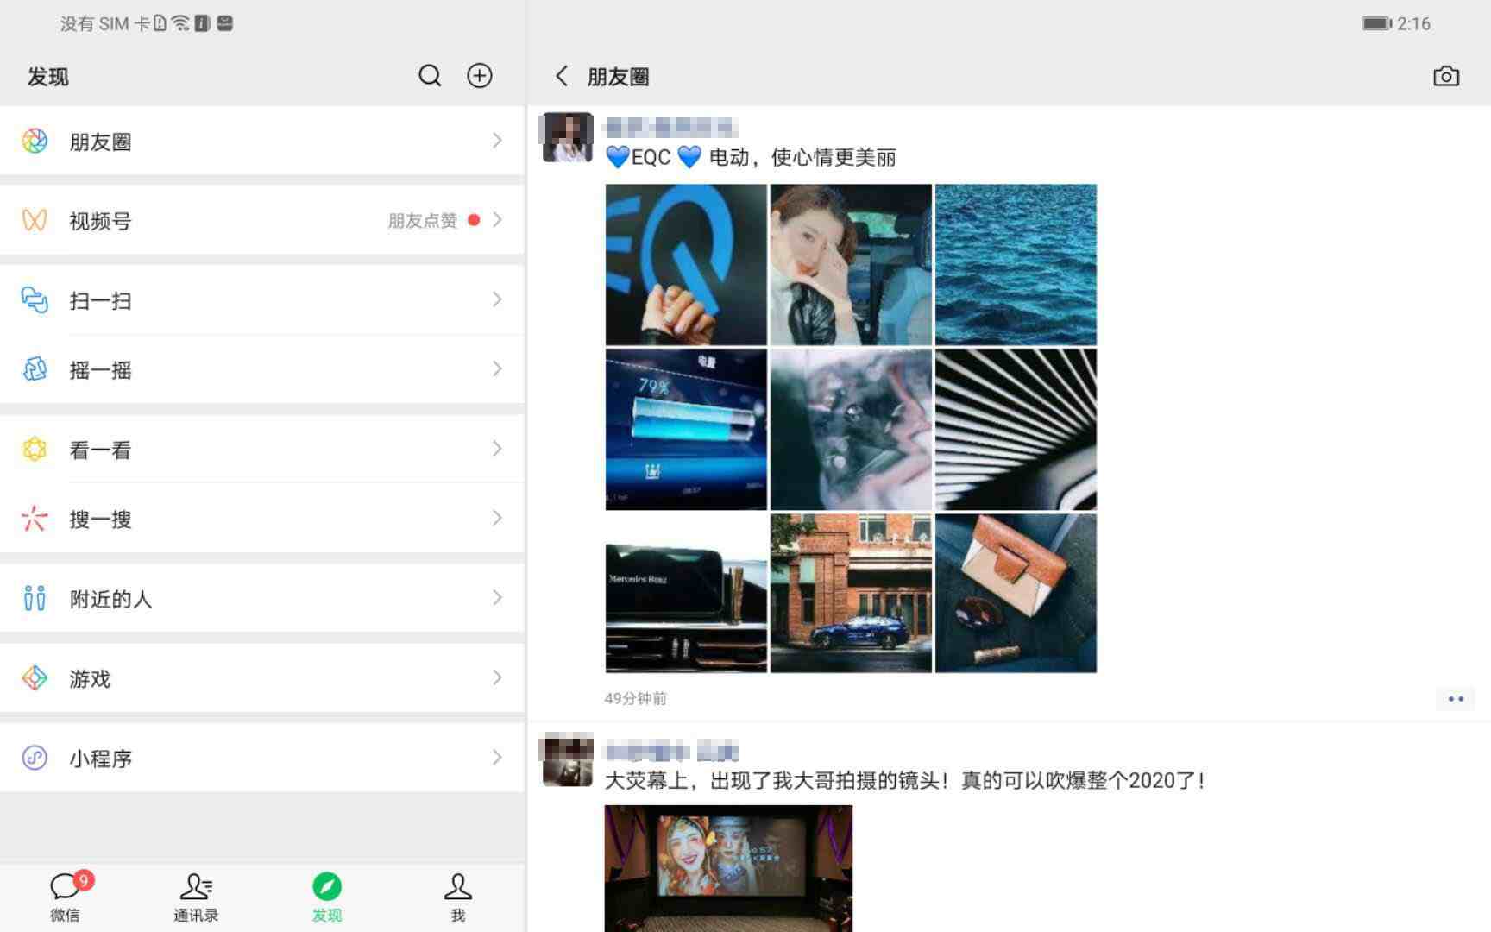Go back using the arrow beside 朋友圈
Viewport: 1491px width, 932px height.
point(562,76)
